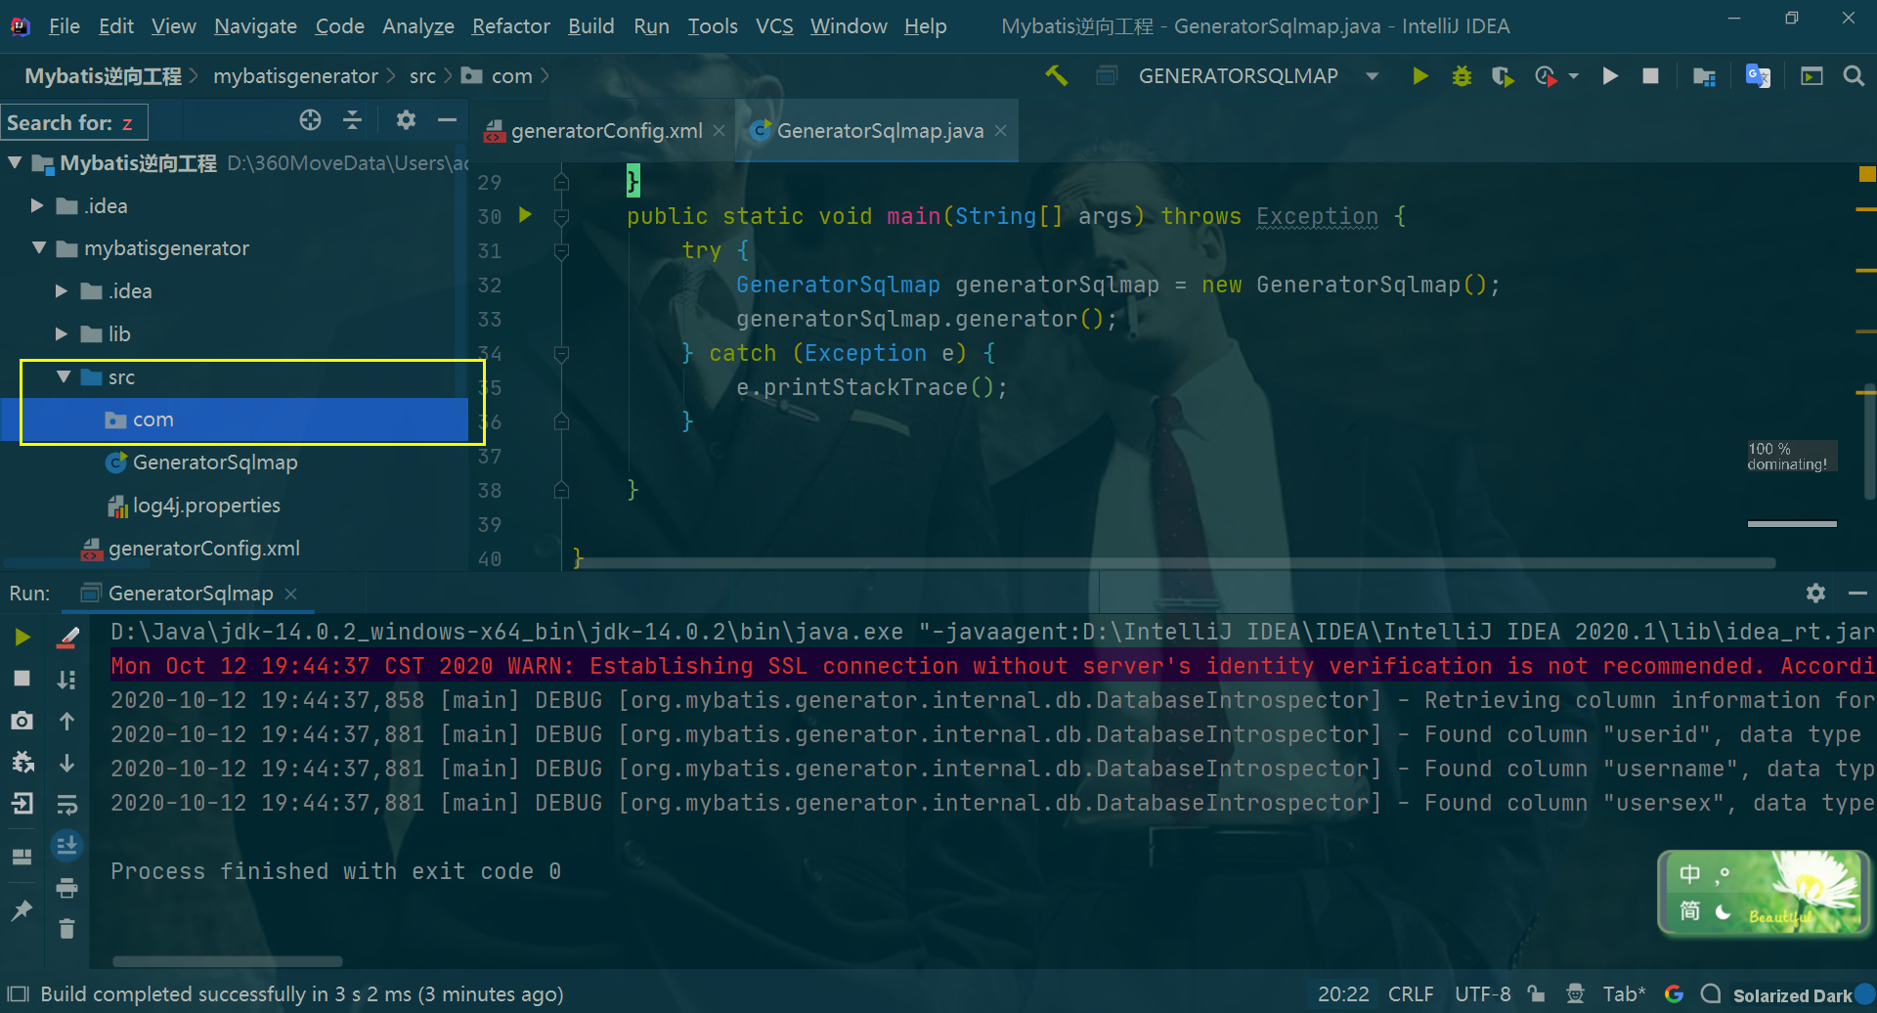Collapse the mybatisgenerator folder
The height and width of the screenshot is (1013, 1877).
pyautogui.click(x=39, y=248)
